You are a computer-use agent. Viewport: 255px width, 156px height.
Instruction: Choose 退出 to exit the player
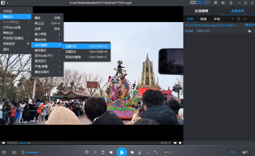pyautogui.click(x=16, y=49)
